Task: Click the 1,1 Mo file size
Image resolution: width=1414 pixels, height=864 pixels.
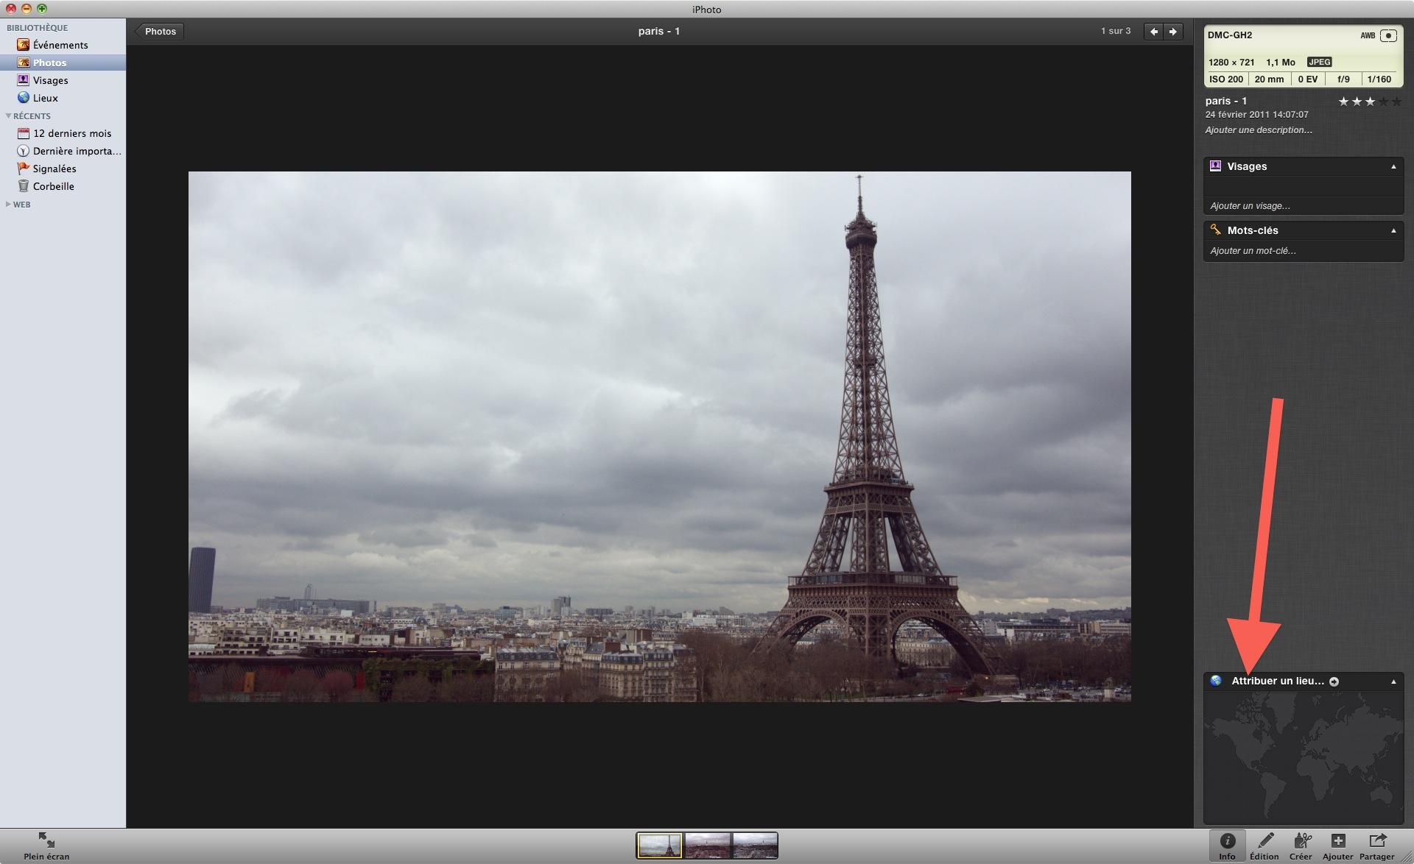Action: (x=1281, y=63)
